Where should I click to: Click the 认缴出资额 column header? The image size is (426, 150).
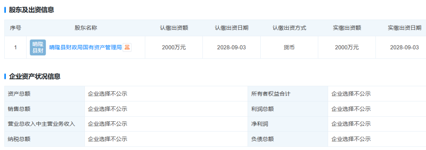pyautogui.click(x=174, y=28)
